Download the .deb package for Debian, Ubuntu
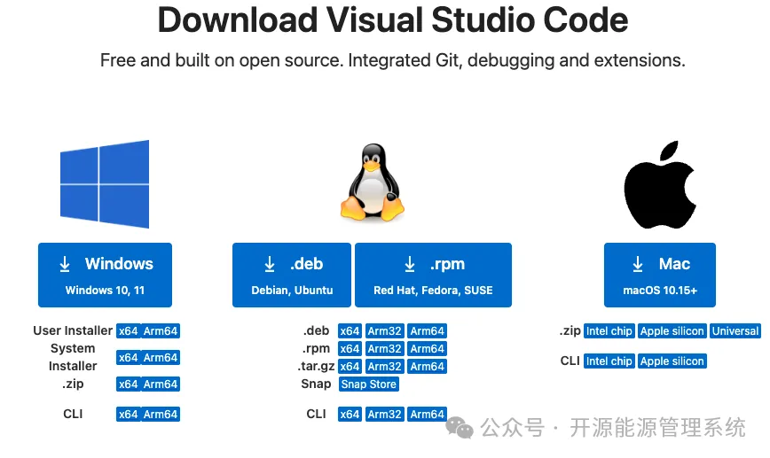 [292, 276]
